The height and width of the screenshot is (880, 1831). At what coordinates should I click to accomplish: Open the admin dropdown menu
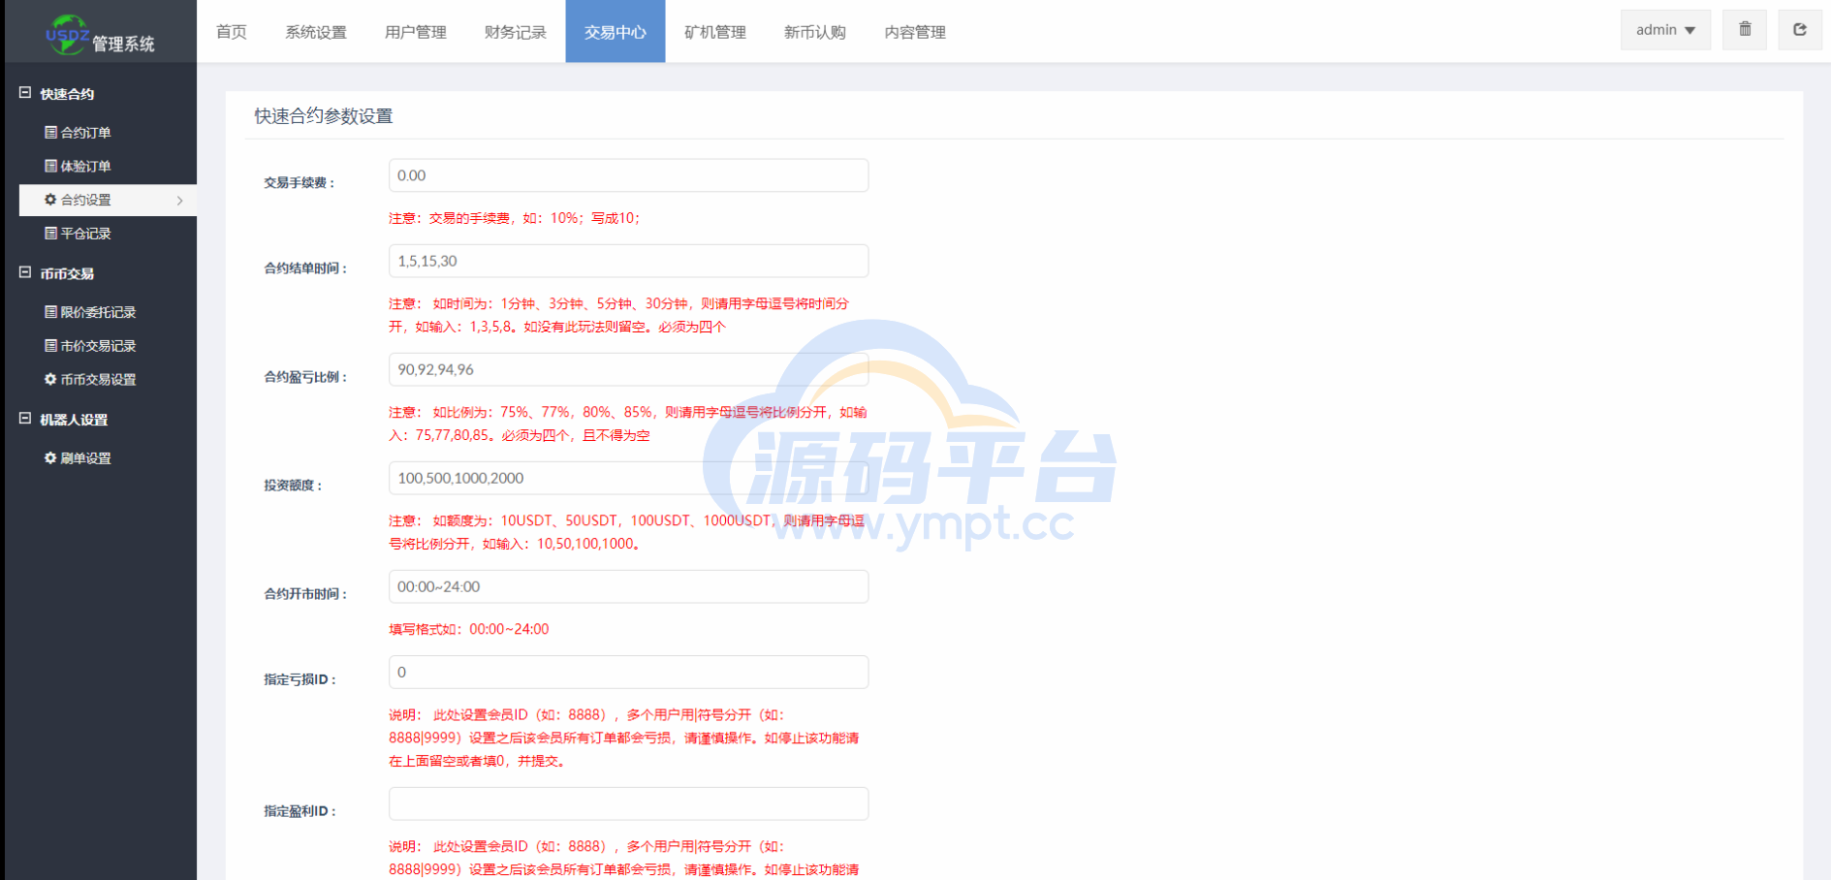click(x=1665, y=30)
